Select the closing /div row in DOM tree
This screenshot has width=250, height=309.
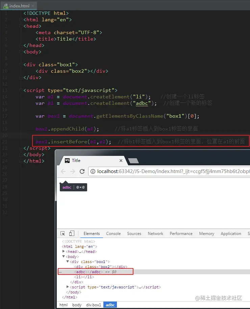76,282
